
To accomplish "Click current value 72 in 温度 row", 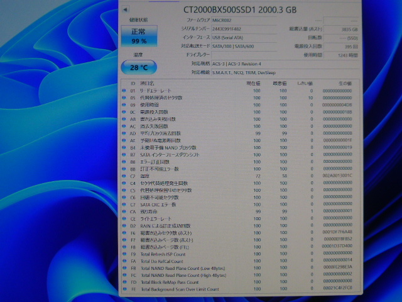I will (258, 176).
